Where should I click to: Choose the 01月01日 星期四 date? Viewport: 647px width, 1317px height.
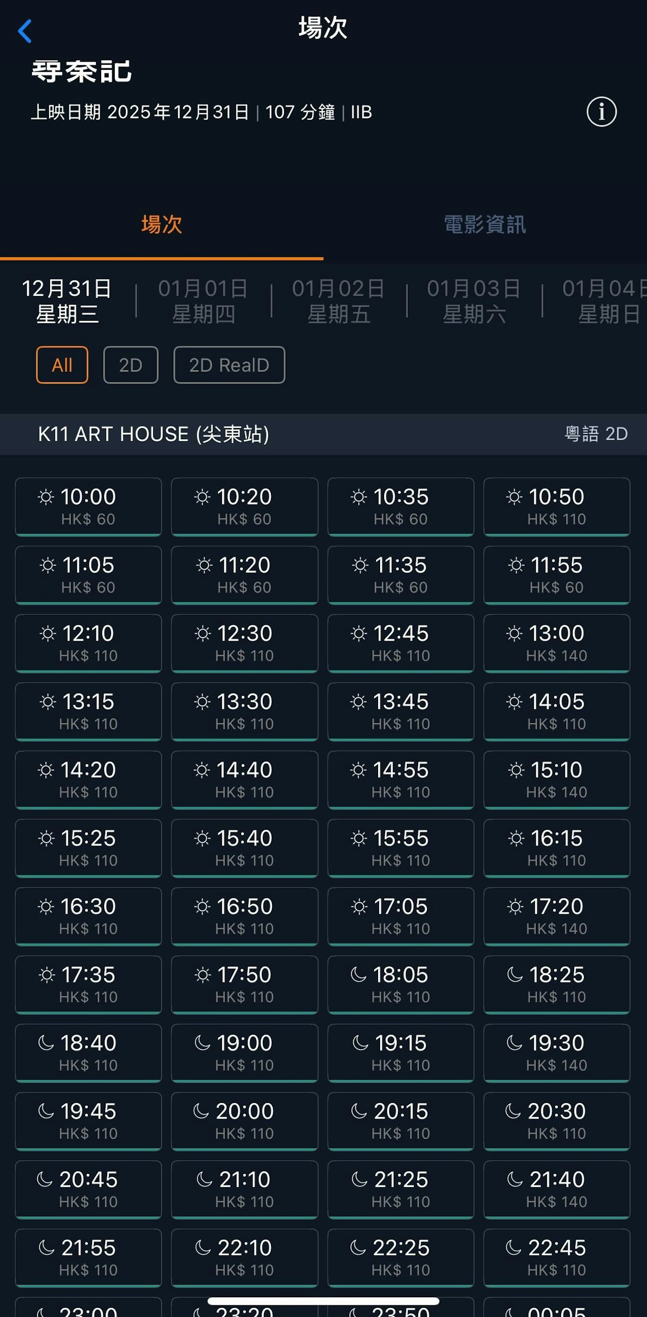[x=203, y=301]
